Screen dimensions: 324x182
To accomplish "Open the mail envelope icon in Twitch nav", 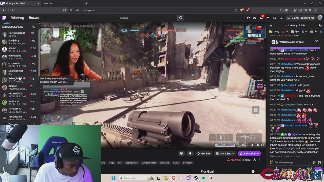I will [268, 18].
